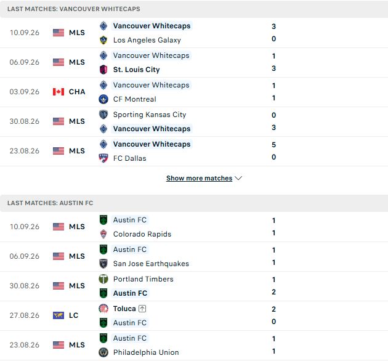The height and width of the screenshot is (361, 388).
Task: Click Sporting Kansas City team crest
Action: tap(103, 115)
